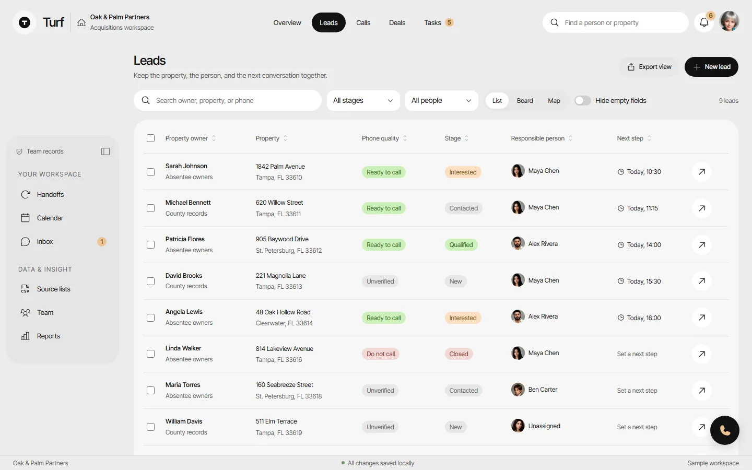Open the user profile avatar

729,21
